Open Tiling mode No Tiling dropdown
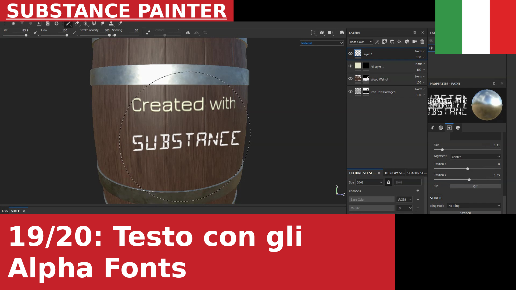516x290 pixels. [474, 206]
